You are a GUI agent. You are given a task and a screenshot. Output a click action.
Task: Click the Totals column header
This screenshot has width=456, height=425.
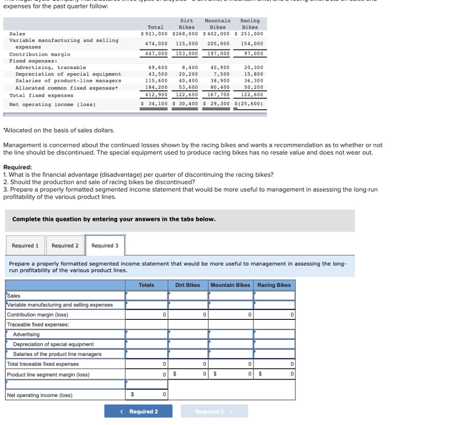click(147, 285)
